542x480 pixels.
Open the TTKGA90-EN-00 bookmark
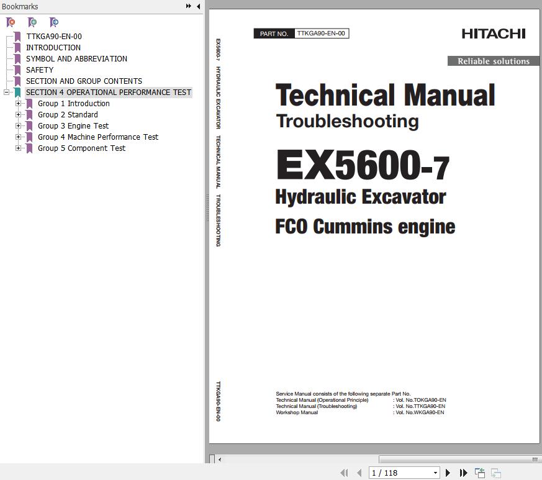[54, 36]
